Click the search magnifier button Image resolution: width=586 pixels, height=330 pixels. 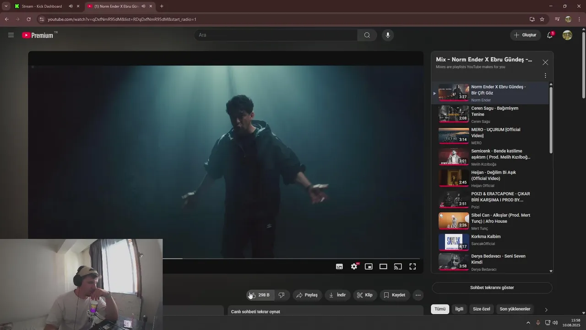click(367, 35)
